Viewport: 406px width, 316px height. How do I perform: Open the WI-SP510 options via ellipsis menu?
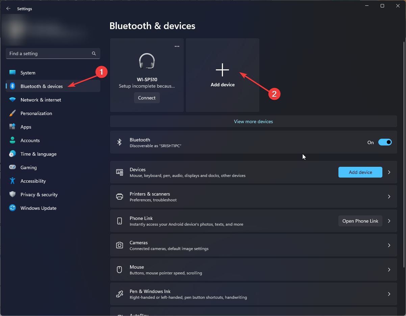(177, 46)
